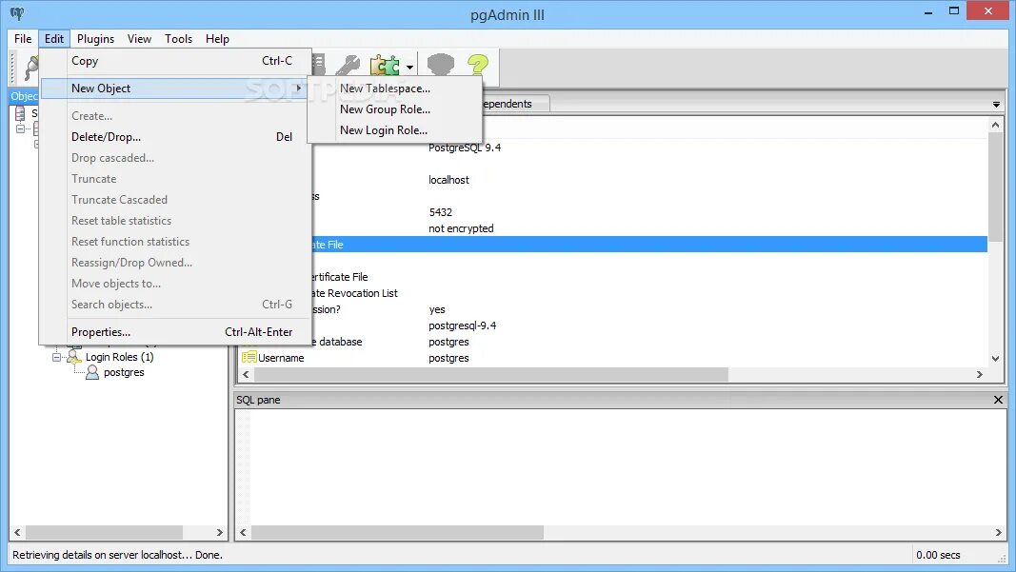
Task: Choose Delete/Drop... in Edit menu
Action: [x=176, y=137]
